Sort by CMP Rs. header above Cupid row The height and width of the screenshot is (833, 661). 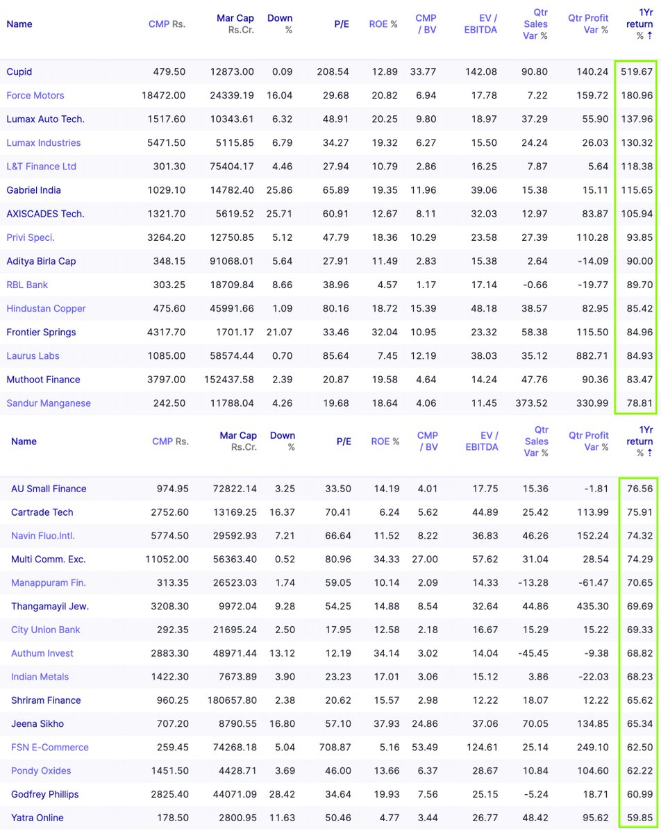pos(167,24)
